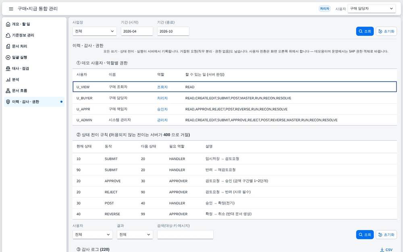Open the audit log 사용자 filter dropdown
The width and height of the screenshot is (403, 252).
(93, 235)
